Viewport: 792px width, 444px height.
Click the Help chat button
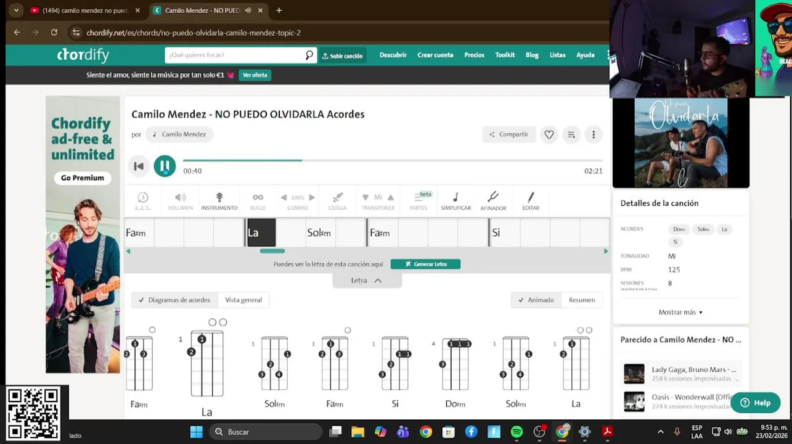point(756,403)
